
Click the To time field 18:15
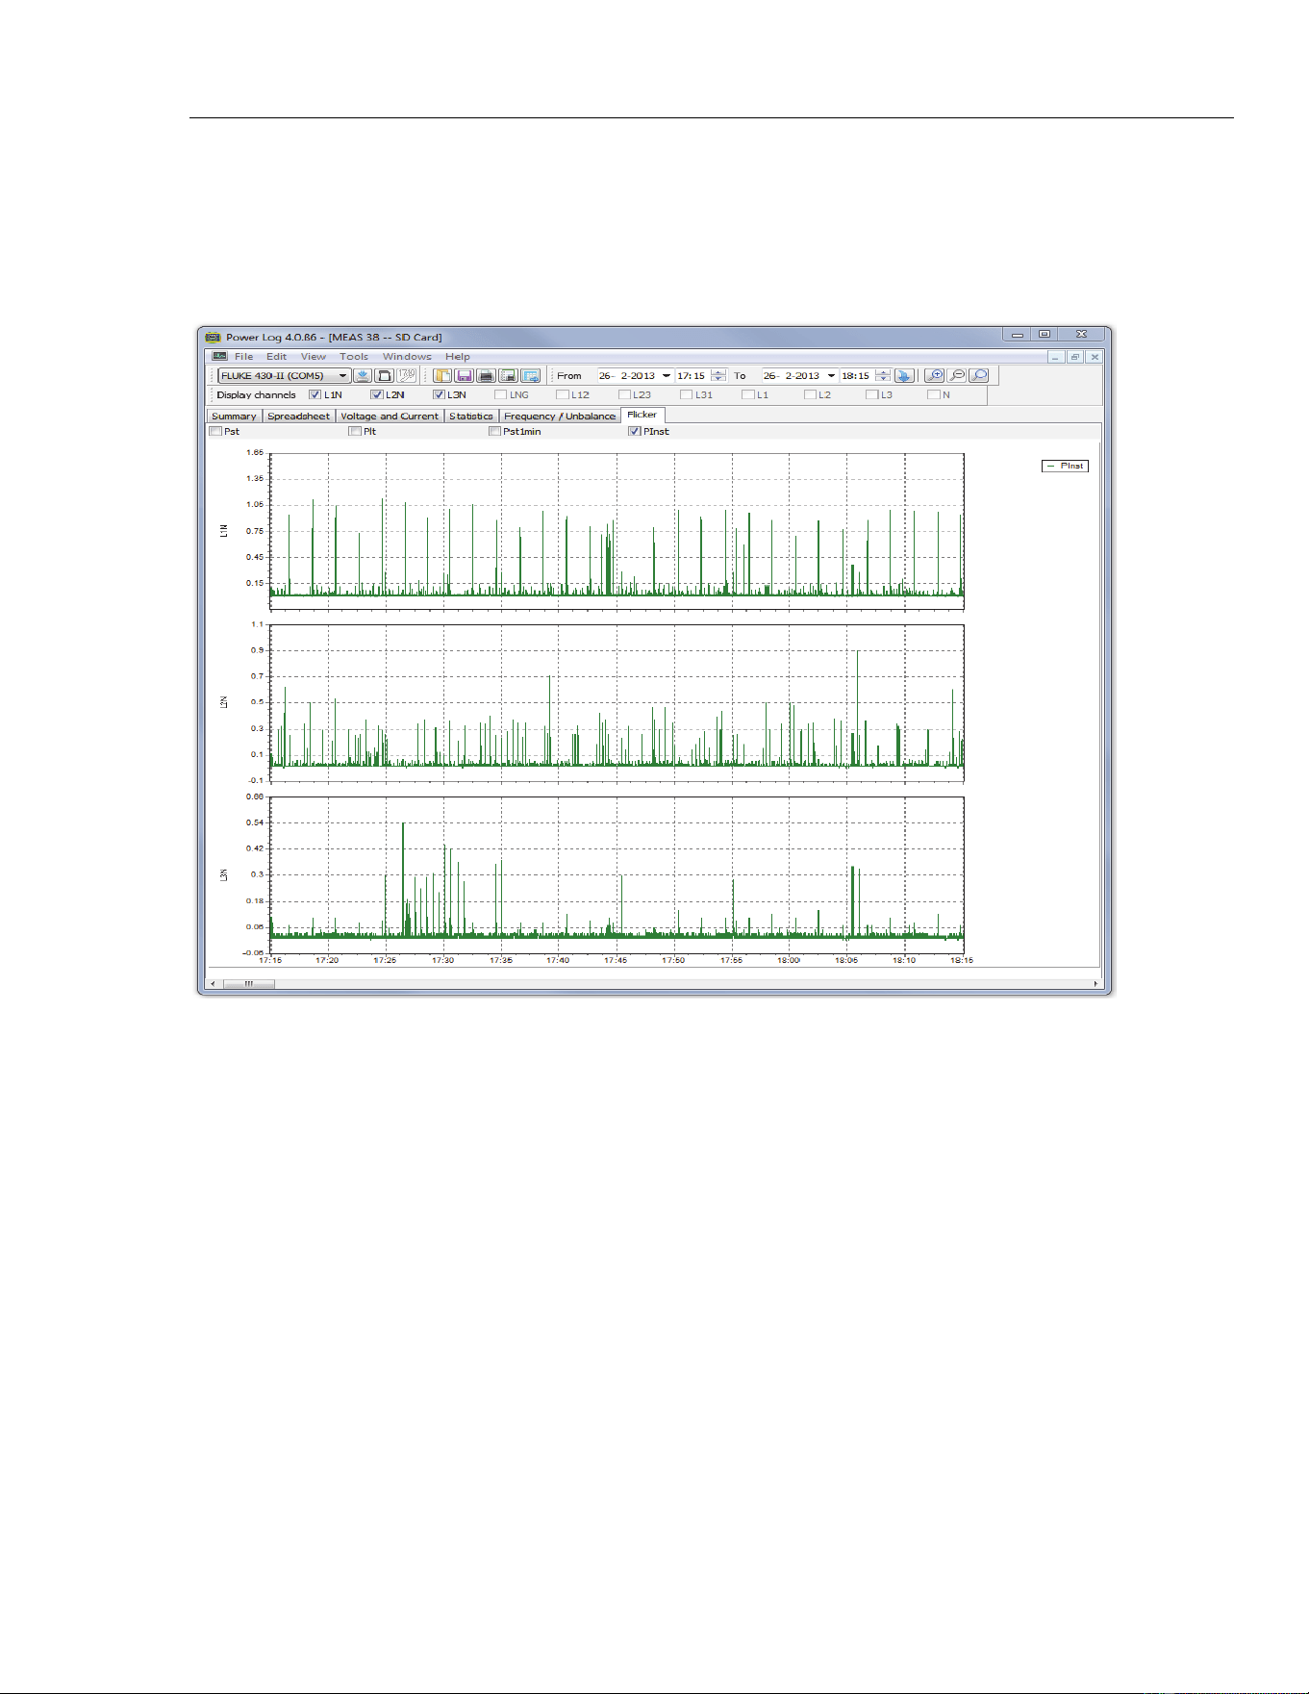[x=856, y=376]
